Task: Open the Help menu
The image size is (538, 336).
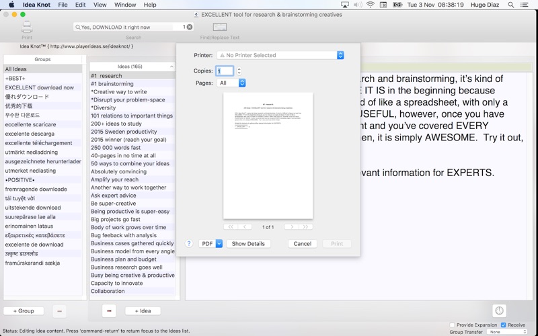Action: point(150,5)
